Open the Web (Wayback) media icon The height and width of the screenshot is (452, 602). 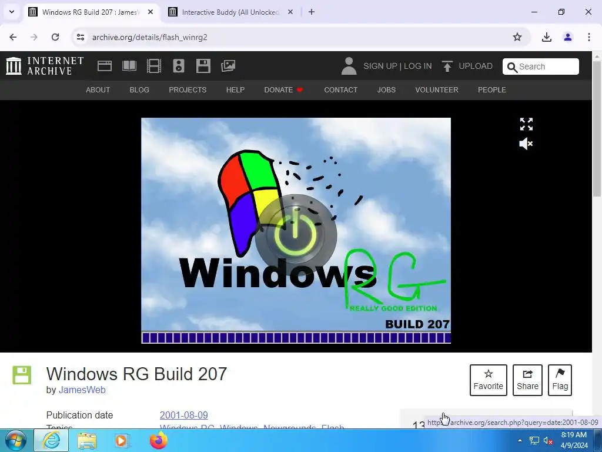coord(105,66)
